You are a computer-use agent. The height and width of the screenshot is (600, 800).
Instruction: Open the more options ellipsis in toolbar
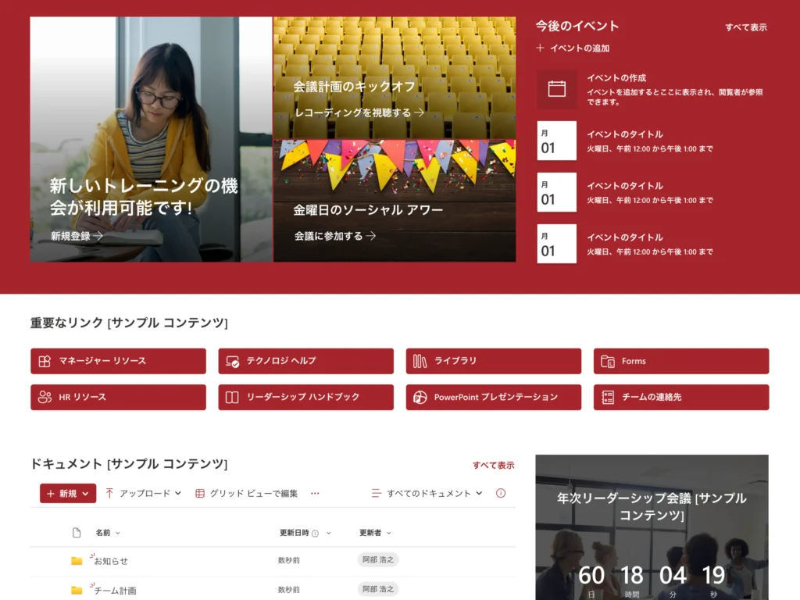pyautogui.click(x=315, y=493)
